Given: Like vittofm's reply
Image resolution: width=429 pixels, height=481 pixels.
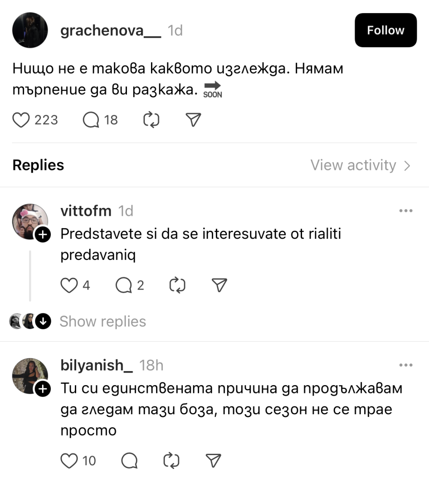Looking at the screenshot, I should pyautogui.click(x=69, y=285).
